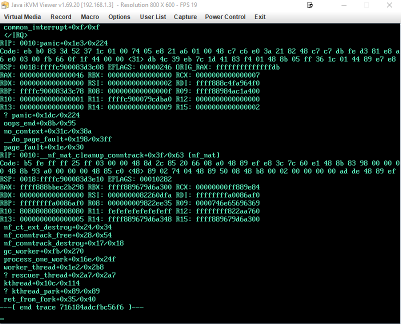The image size is (401, 324).
Task: Click the Exit menu item
Action: point(260,17)
